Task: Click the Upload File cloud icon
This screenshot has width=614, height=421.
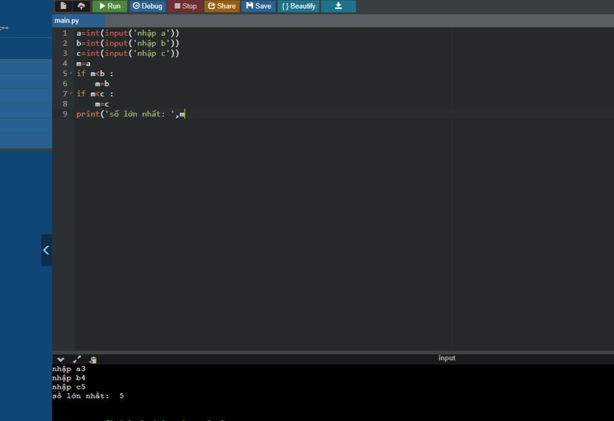Action: [x=81, y=6]
